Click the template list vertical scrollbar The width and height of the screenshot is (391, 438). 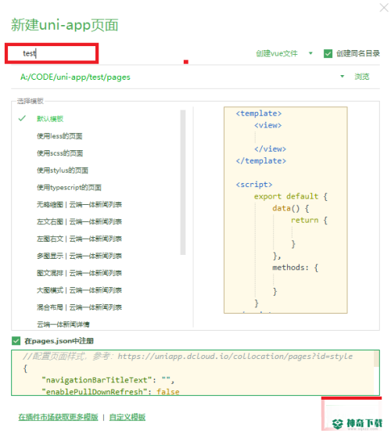183,182
